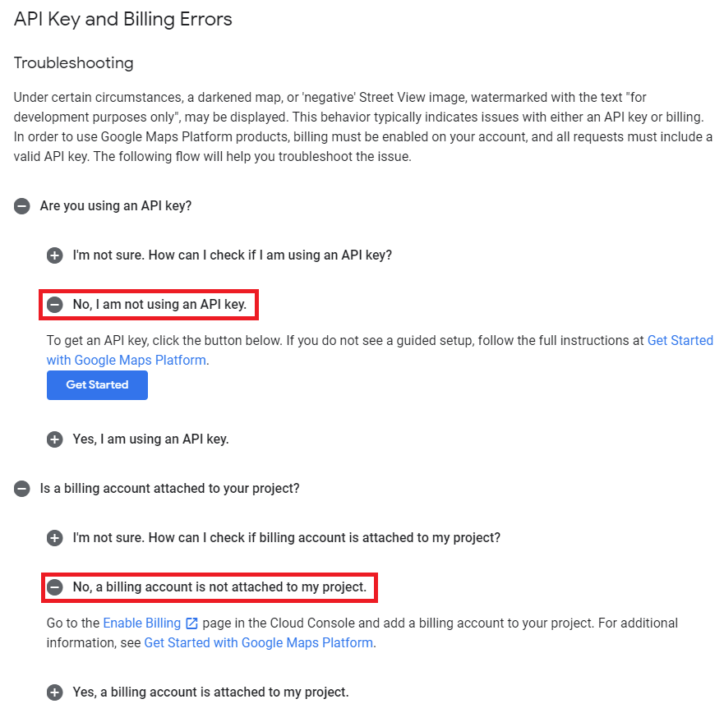This screenshot has height=713, width=724.
Task: Click the external link icon after Enable Billing
Action: pos(191,623)
